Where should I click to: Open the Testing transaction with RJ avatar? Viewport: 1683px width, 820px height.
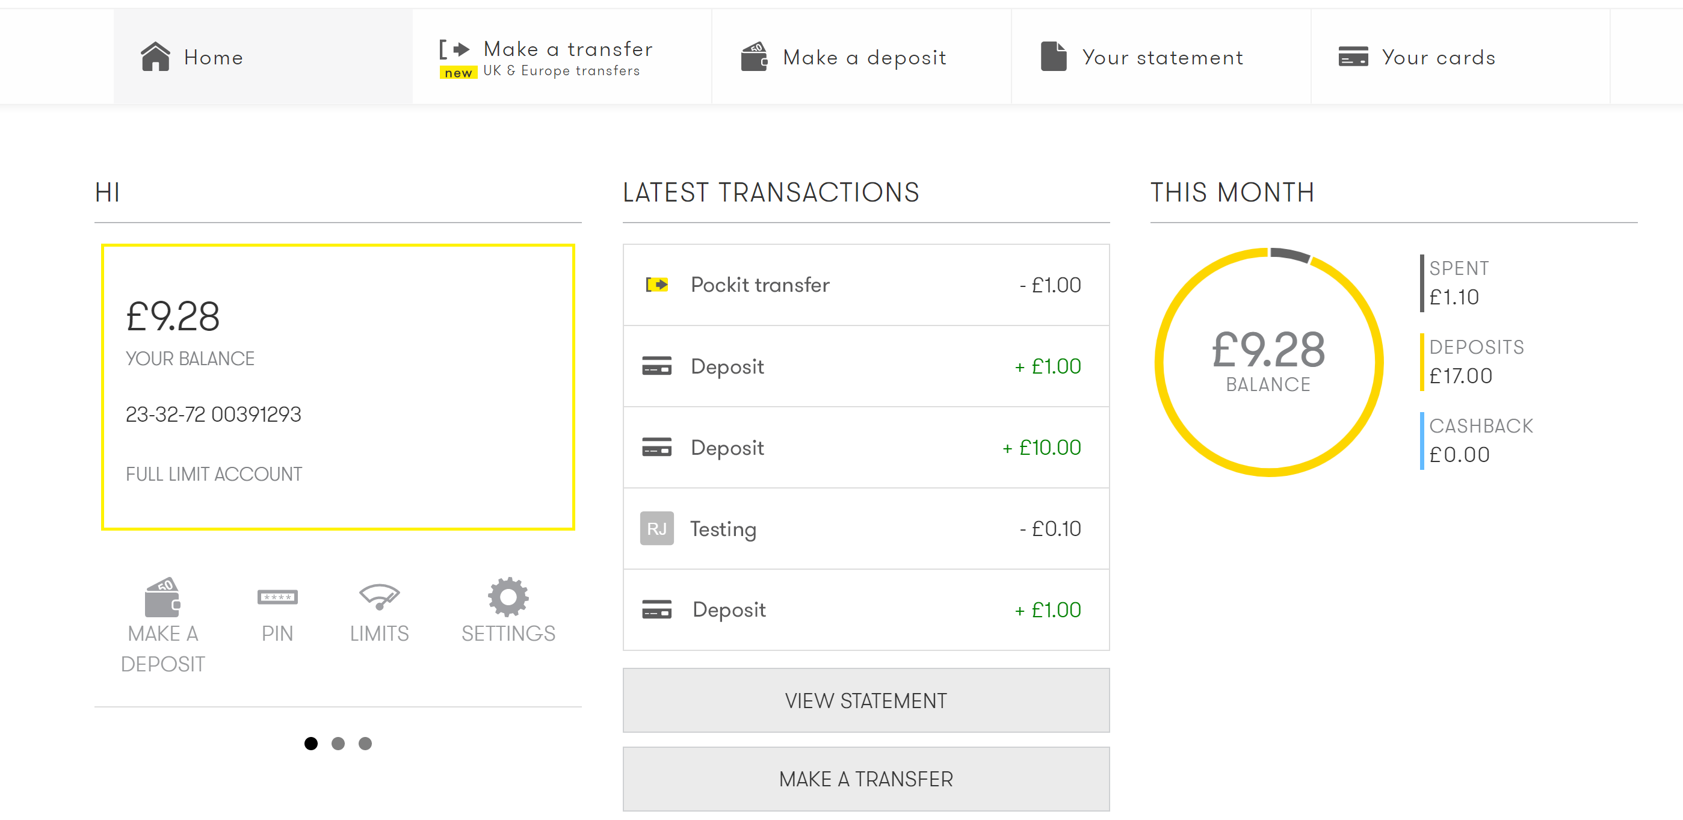pos(865,529)
